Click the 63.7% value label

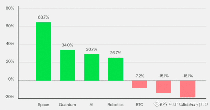click(x=43, y=17)
